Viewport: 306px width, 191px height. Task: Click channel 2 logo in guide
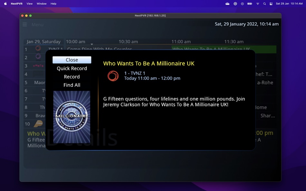tap(38, 57)
